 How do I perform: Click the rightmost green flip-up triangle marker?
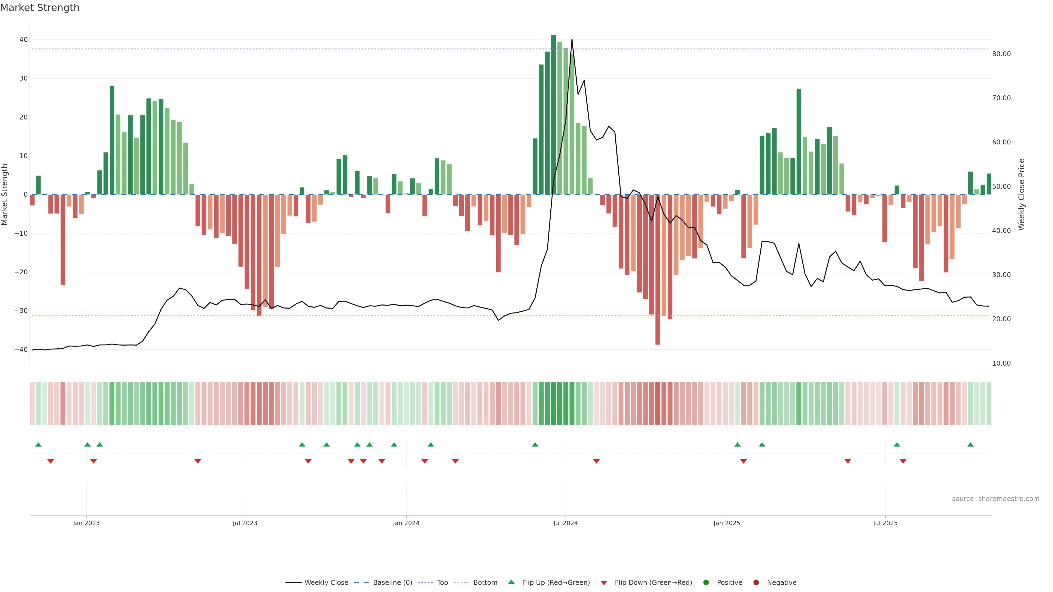(x=970, y=445)
